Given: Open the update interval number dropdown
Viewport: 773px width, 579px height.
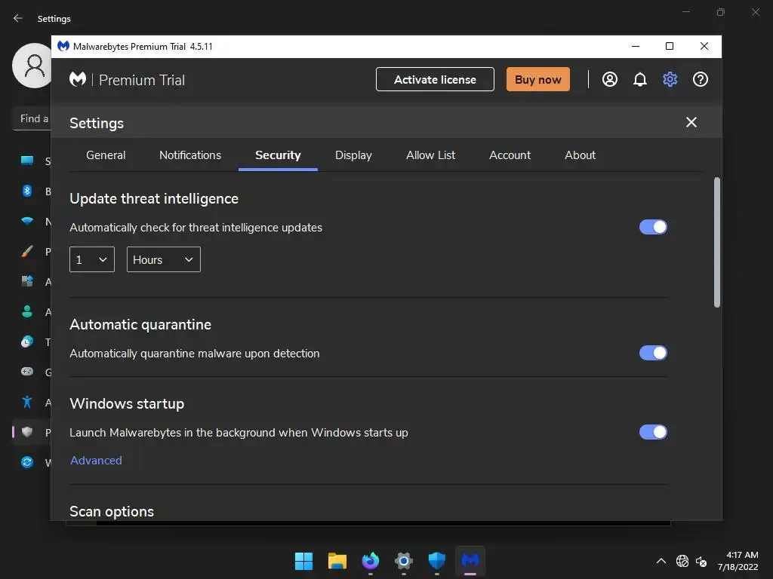Looking at the screenshot, I should (x=92, y=259).
